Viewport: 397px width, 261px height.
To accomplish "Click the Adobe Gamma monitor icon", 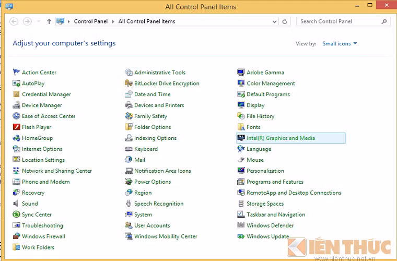I will coord(241,73).
